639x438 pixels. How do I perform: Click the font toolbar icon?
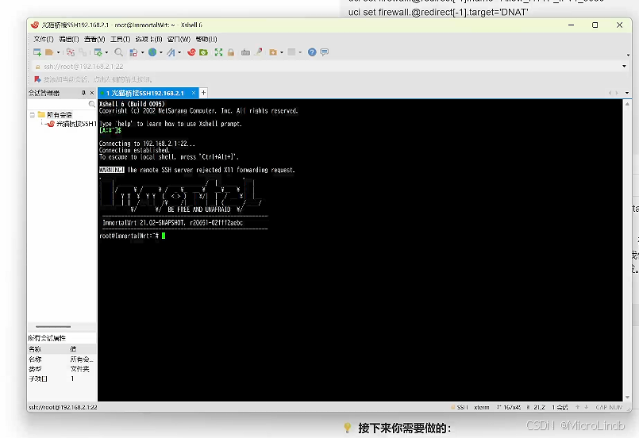[171, 52]
